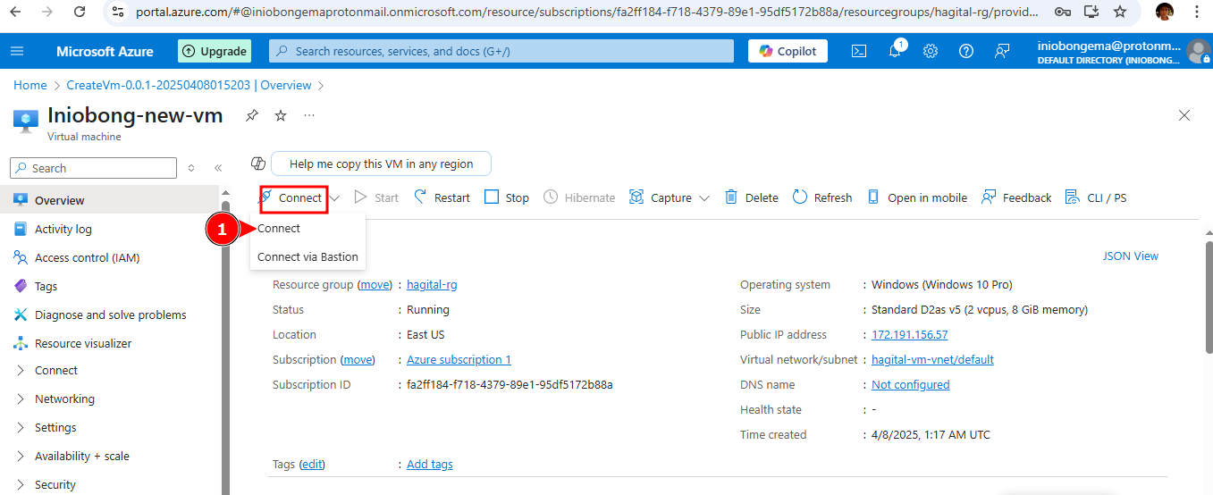Click the site information icon in address bar
Image resolution: width=1213 pixels, height=495 pixels.
[x=120, y=12]
